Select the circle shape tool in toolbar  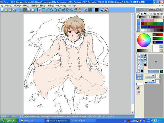coord(51,10)
